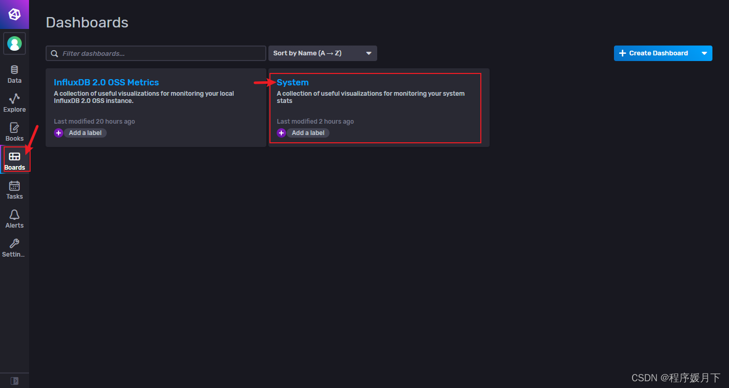Click Add a label on InfluxDB OSS Metrics card
The image size is (729, 388).
[85, 133]
